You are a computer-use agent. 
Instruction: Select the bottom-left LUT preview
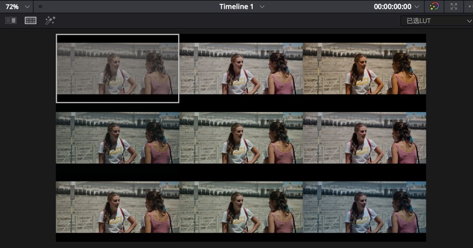point(118,207)
